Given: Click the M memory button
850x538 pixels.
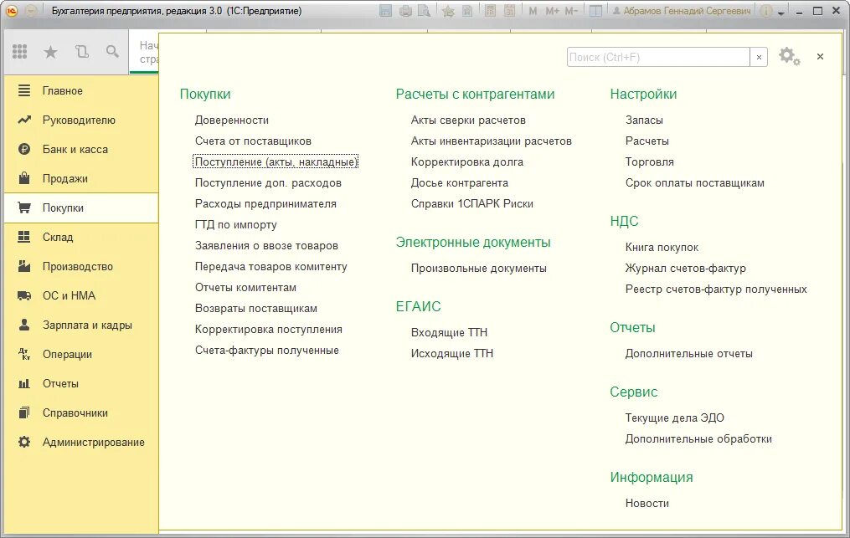Looking at the screenshot, I should tap(533, 11).
